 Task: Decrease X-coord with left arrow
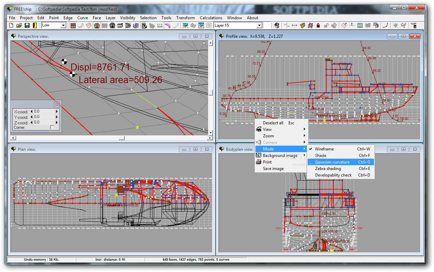32,111
